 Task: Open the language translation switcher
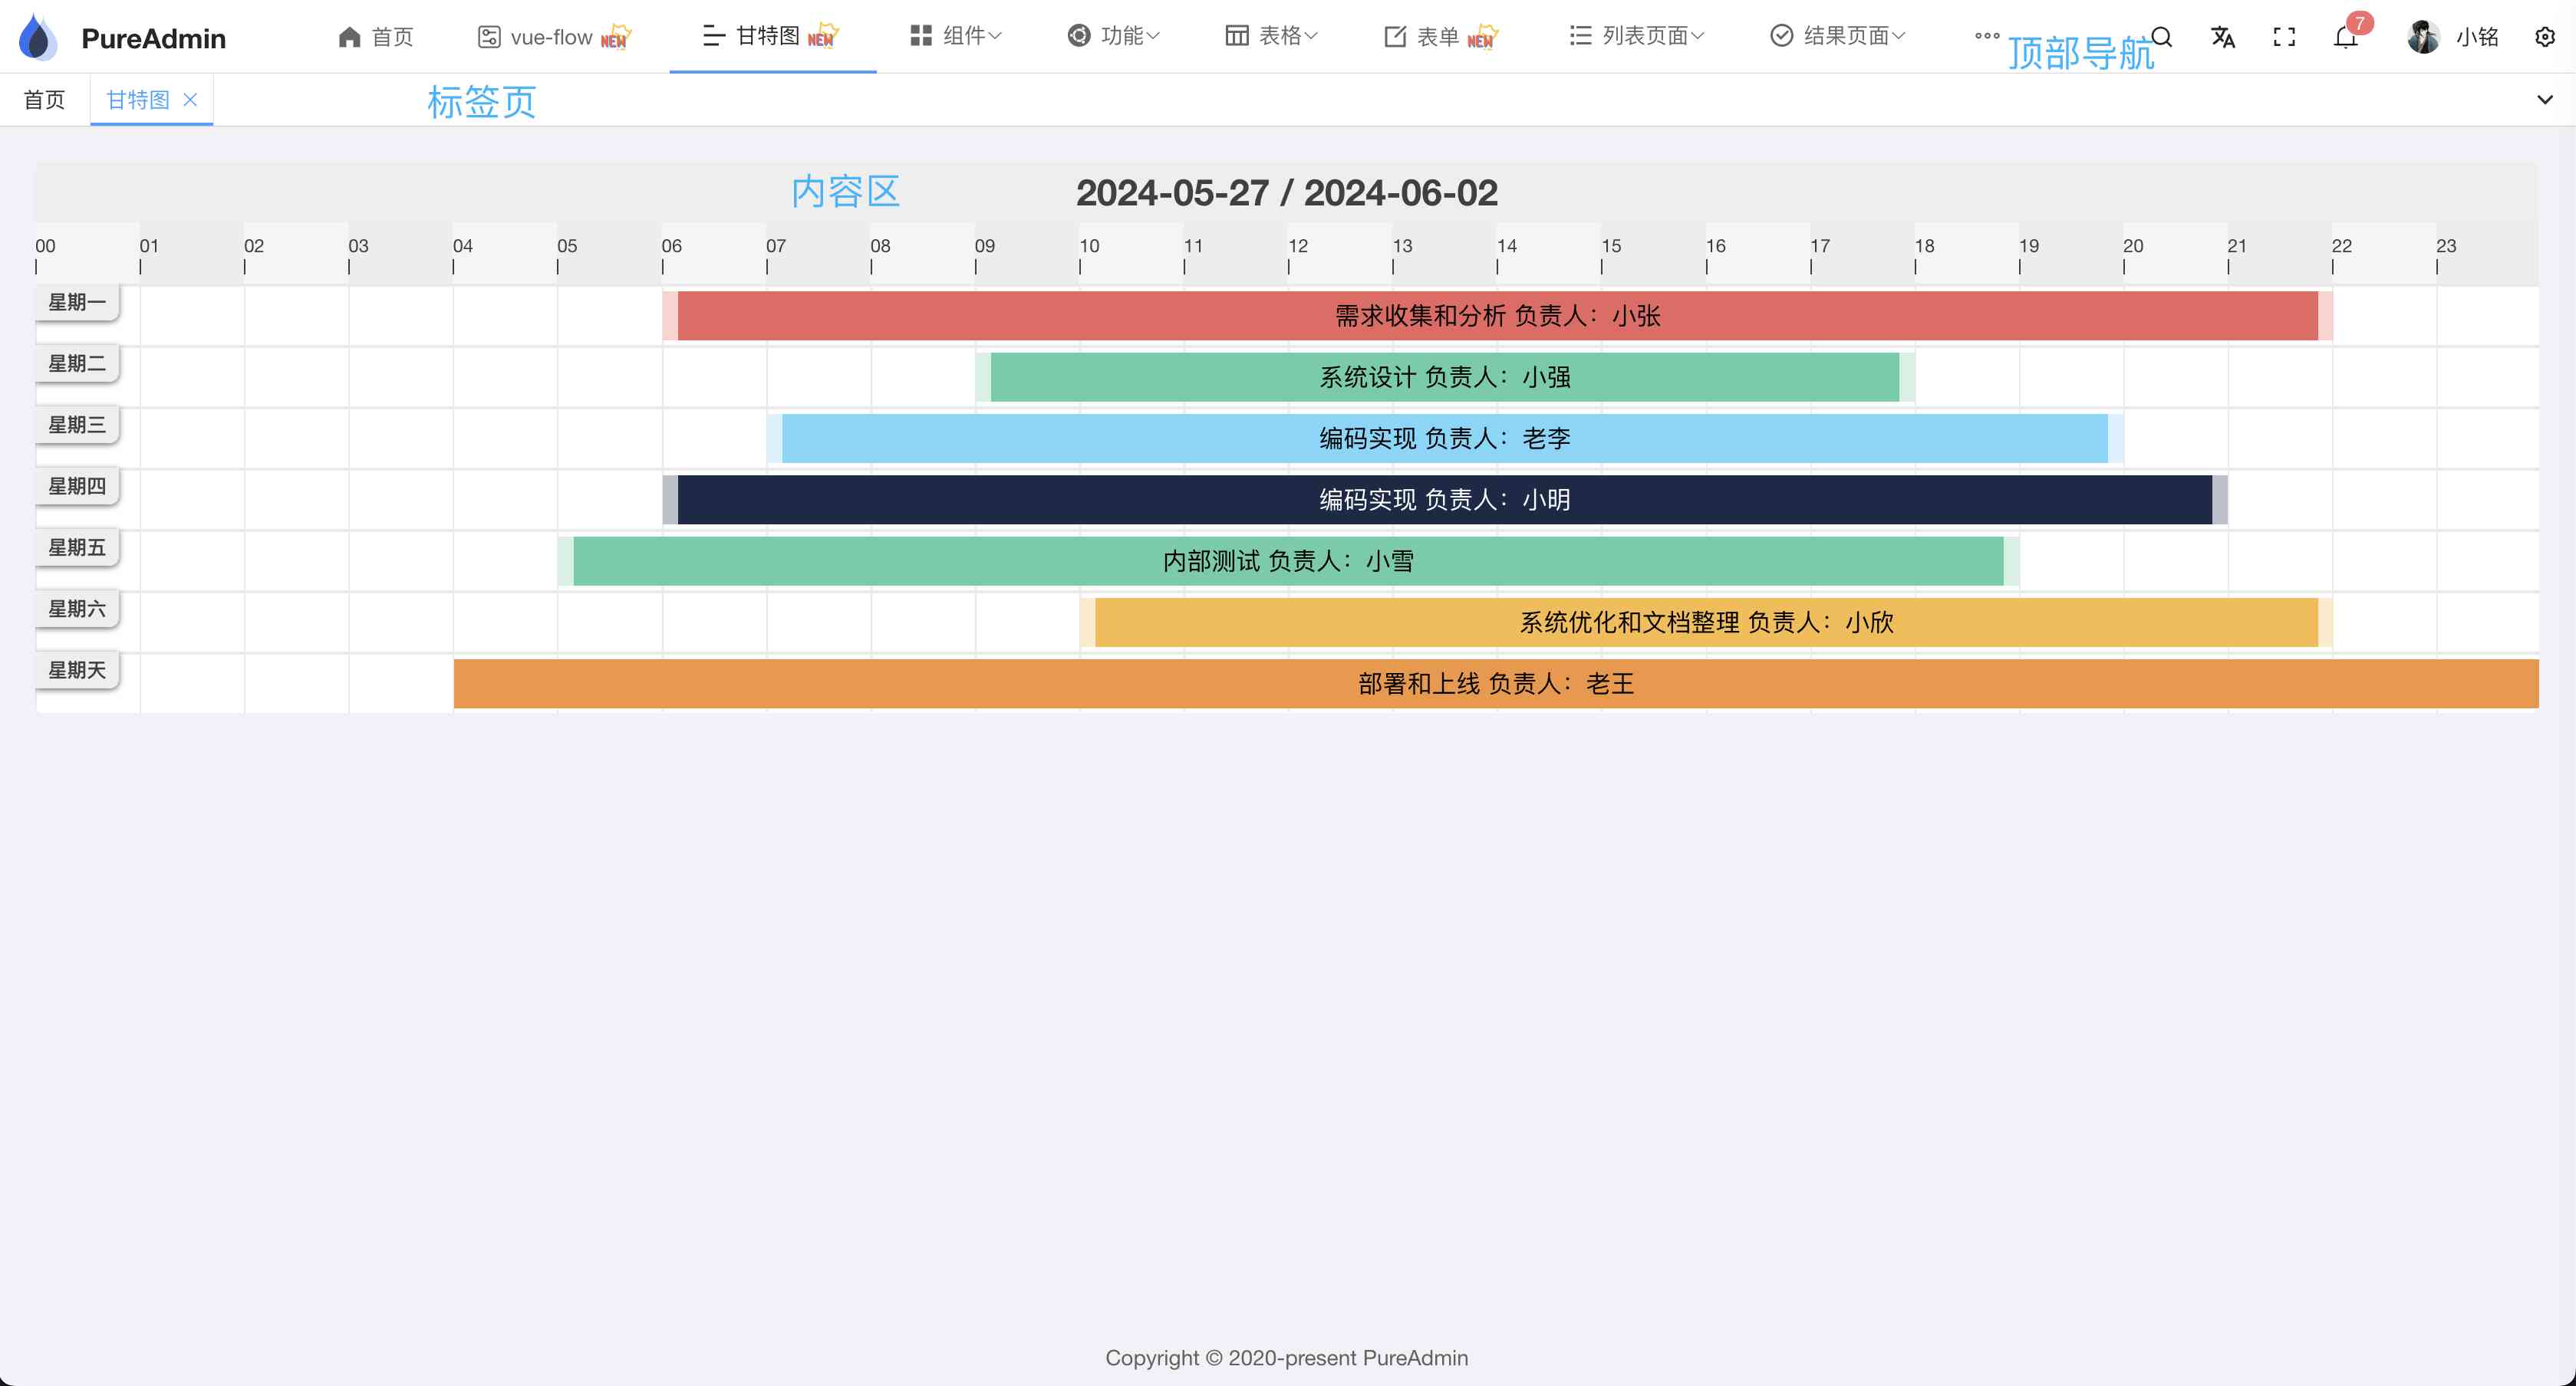click(2222, 37)
